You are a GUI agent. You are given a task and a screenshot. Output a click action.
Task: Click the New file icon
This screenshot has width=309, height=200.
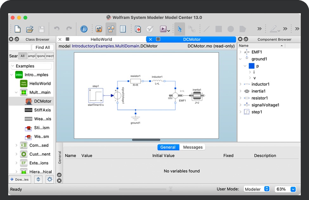pyautogui.click(x=18, y=29)
